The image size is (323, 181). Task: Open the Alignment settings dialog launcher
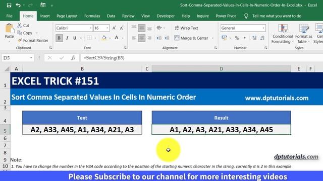[x=216, y=48]
